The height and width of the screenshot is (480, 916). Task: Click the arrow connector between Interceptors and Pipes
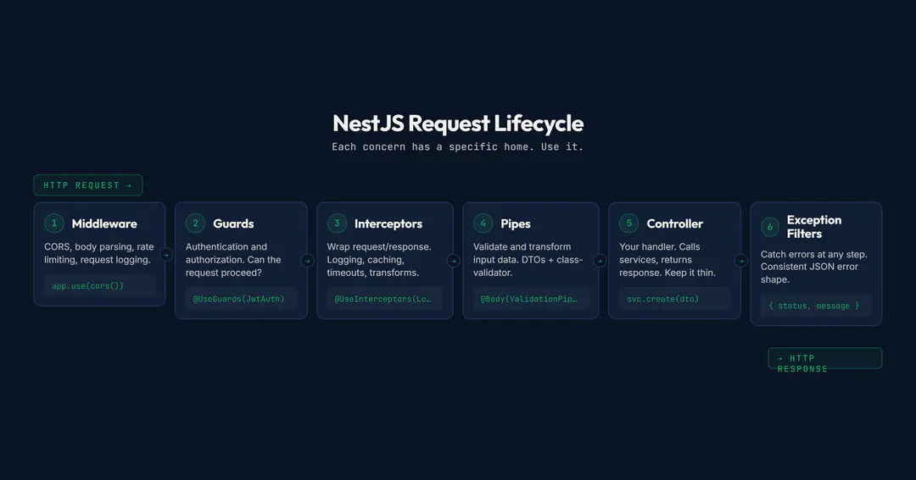point(454,261)
